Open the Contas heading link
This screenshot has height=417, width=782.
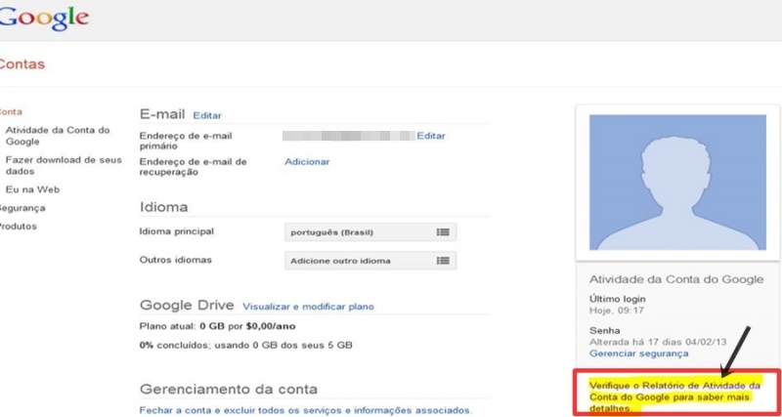tap(22, 64)
